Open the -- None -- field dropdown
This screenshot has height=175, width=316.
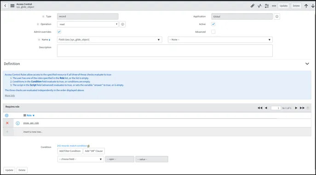pos(220,40)
